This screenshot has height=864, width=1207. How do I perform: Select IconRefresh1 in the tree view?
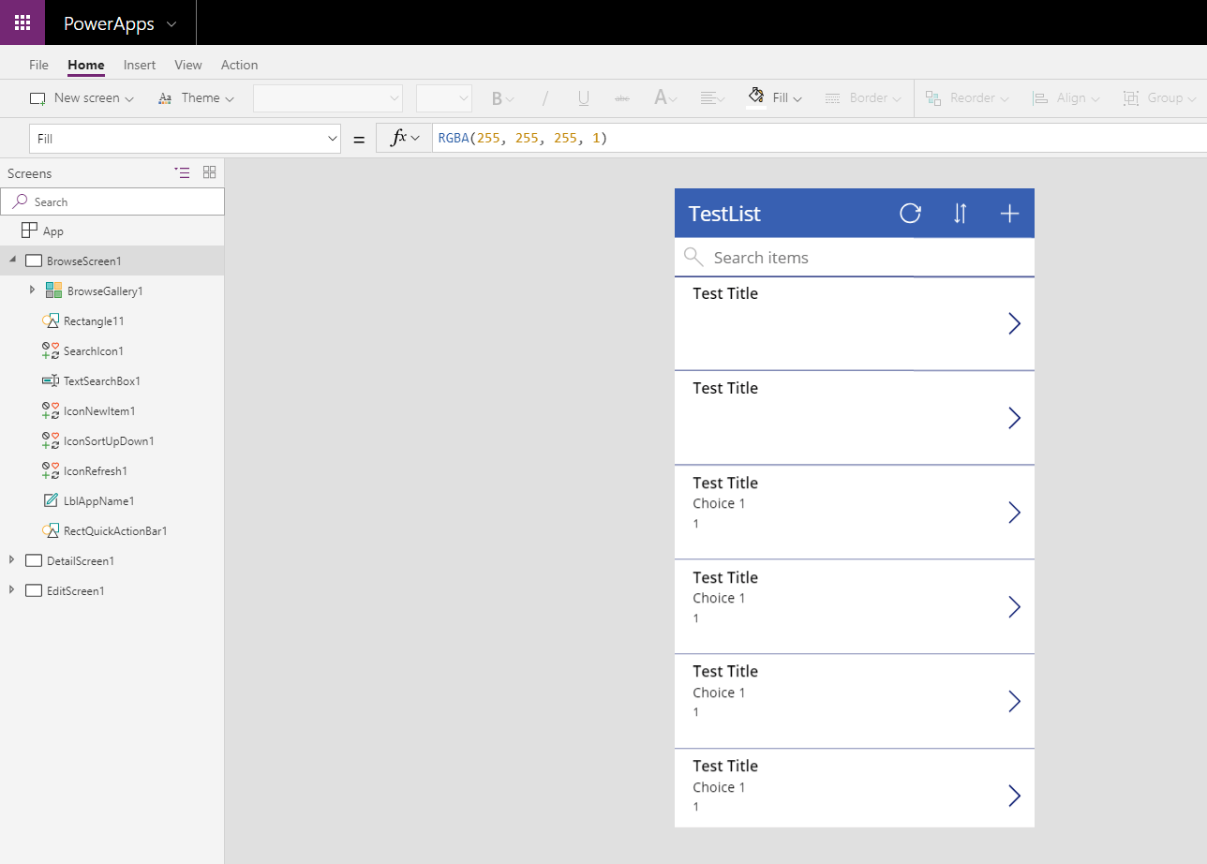96,471
